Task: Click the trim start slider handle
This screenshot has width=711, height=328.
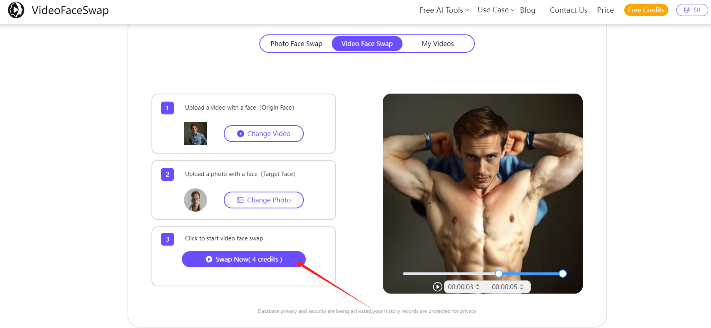Action: tap(498, 274)
